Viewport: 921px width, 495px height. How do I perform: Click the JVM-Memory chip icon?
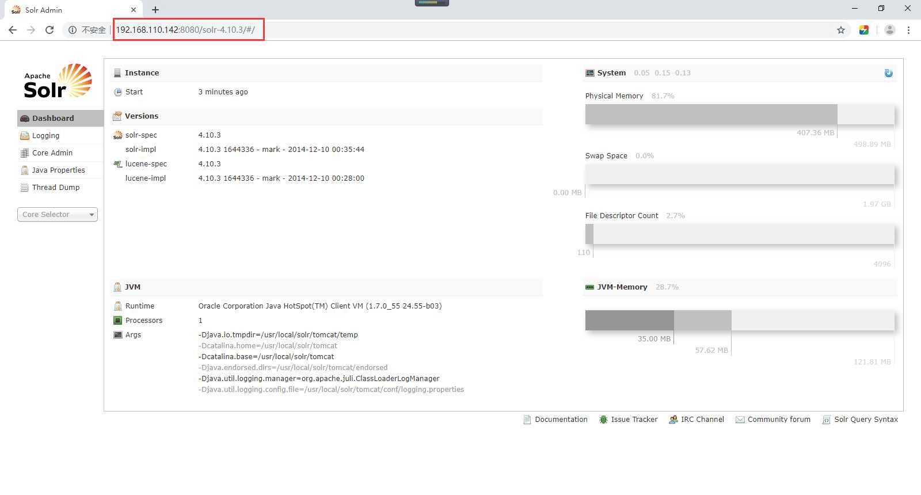[590, 287]
